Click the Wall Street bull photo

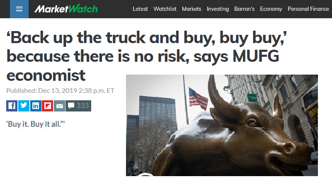(222, 125)
